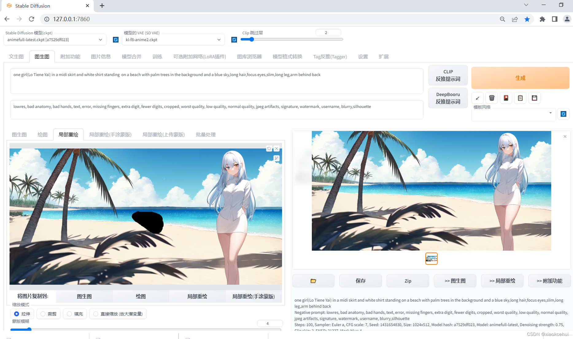
Task: Send output to >> 局部重绘
Action: coord(502,281)
